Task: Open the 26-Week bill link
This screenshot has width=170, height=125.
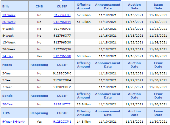Action: [x=9, y=22]
